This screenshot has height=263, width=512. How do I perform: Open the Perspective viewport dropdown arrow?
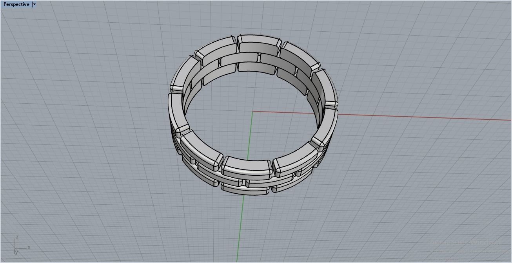(34, 4)
